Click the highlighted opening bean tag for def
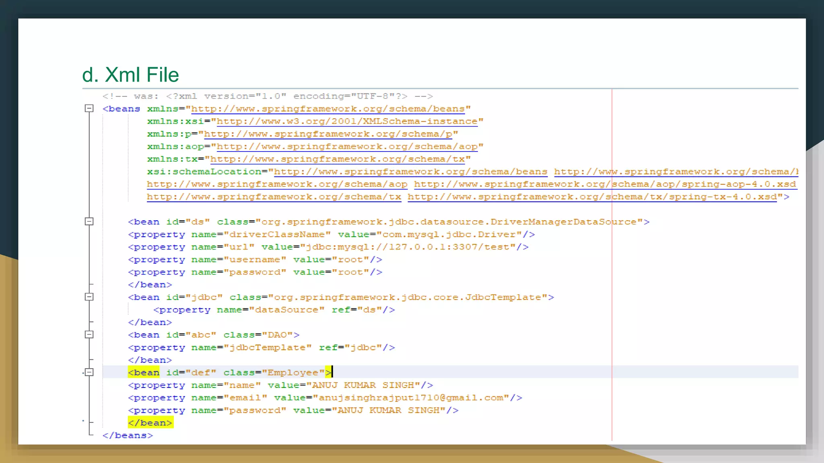The image size is (824, 463). 144,373
